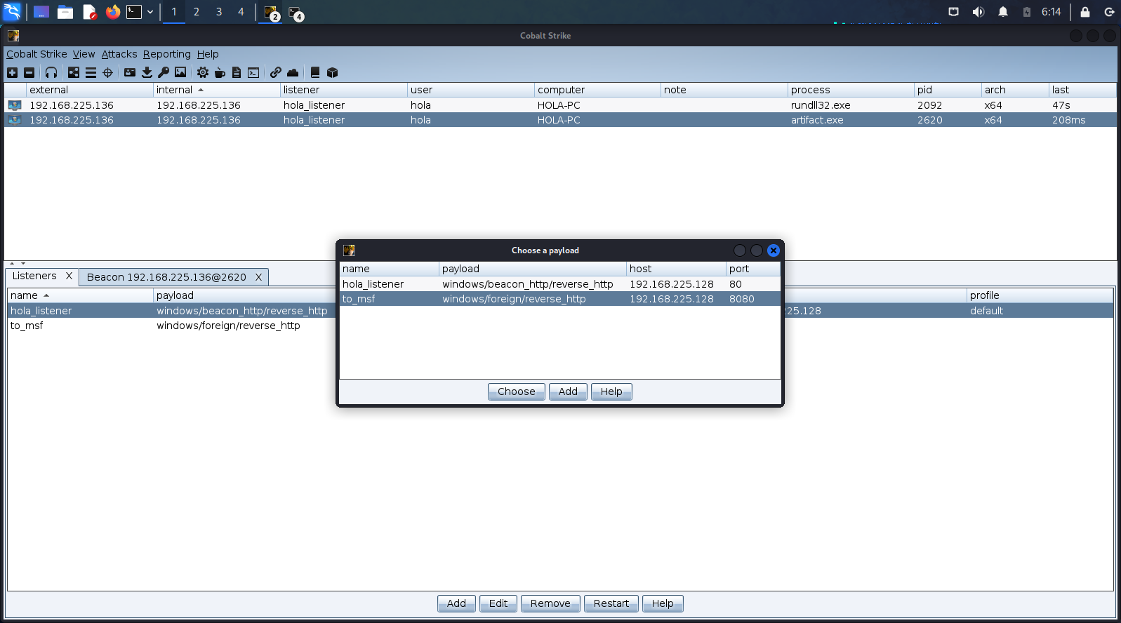Image resolution: width=1121 pixels, height=623 pixels.
Task: Click the coffee cup toolbar icon
Action: tap(220, 72)
